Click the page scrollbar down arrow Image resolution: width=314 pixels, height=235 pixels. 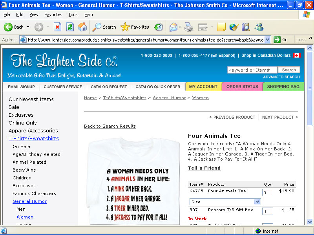pos(310,222)
